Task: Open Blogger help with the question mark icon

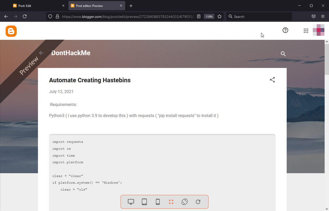Action: [x=285, y=30]
